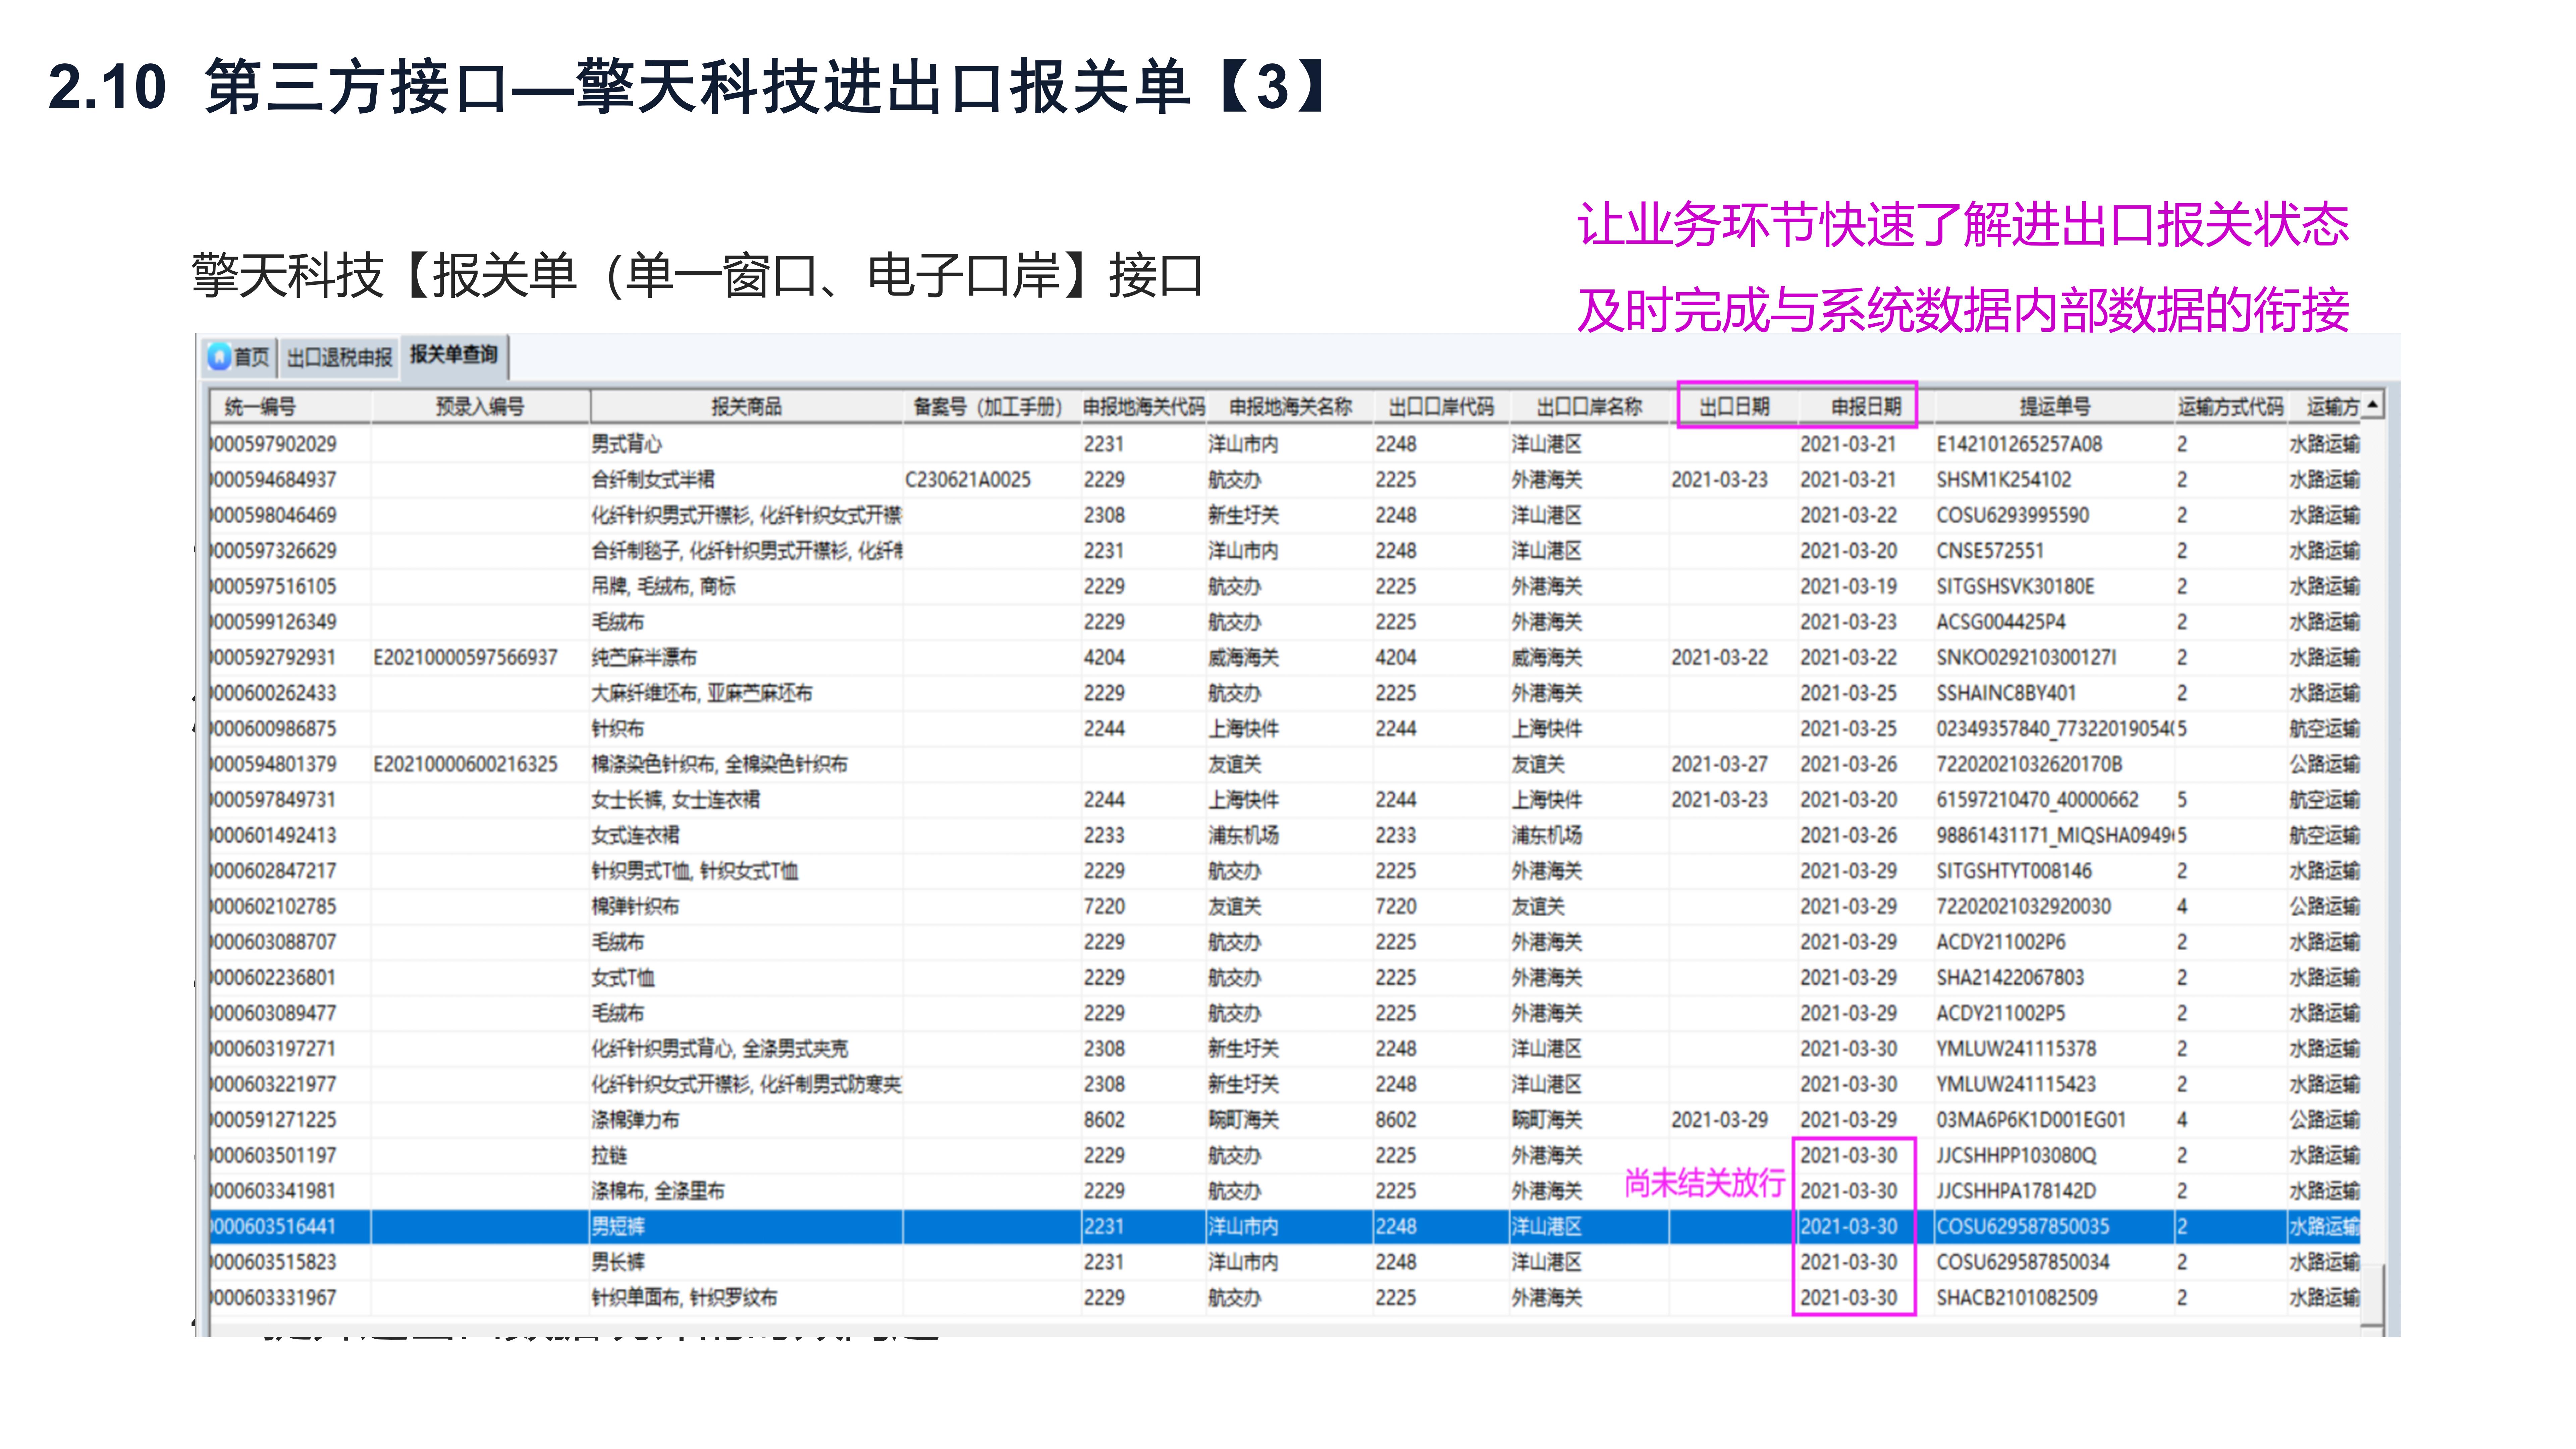
Task: Select the 报关单查询 tab
Action: coord(453,355)
